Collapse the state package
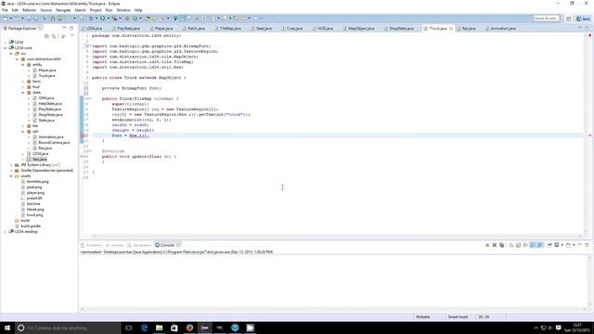 tap(22, 93)
